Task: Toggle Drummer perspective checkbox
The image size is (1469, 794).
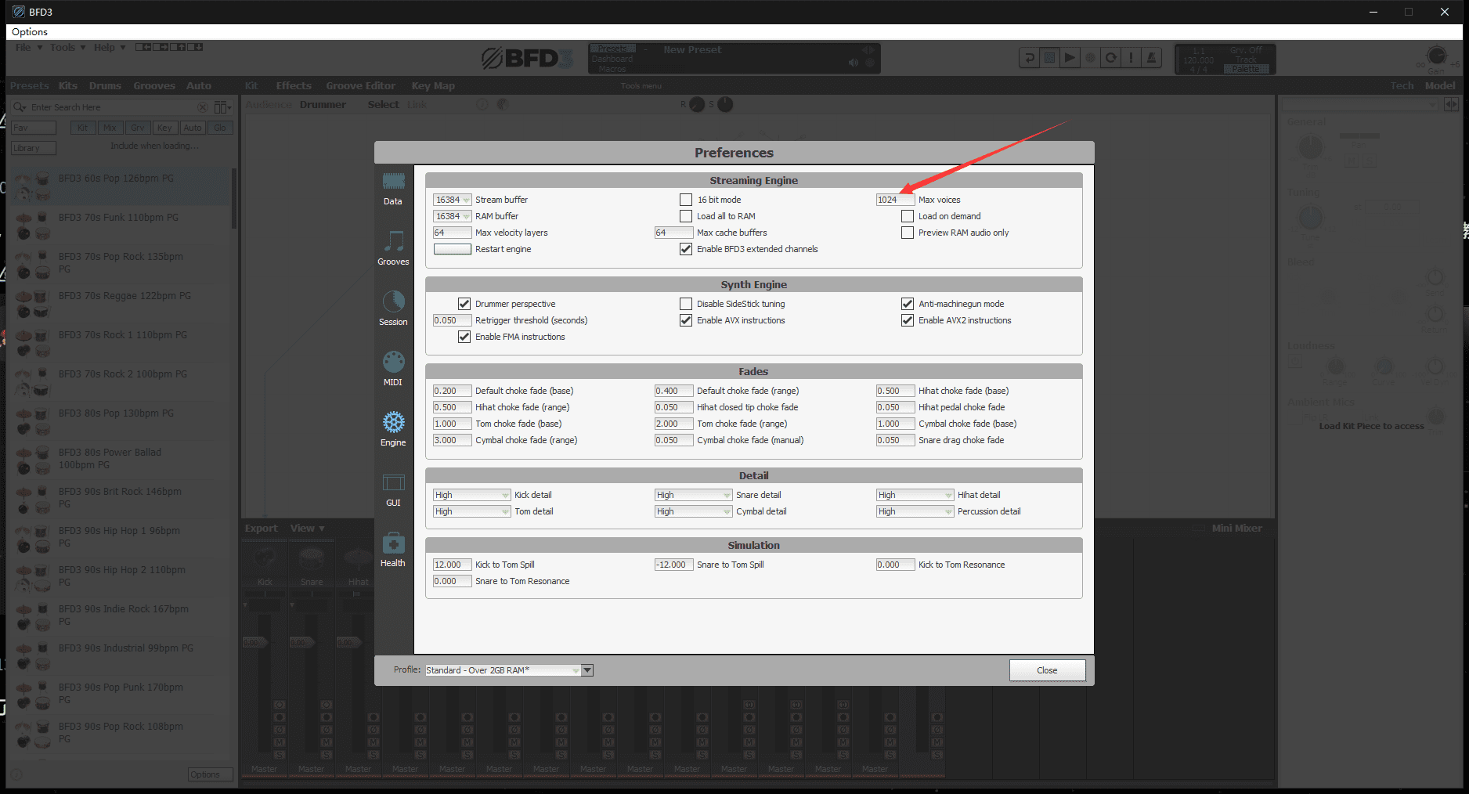Action: tap(464, 304)
